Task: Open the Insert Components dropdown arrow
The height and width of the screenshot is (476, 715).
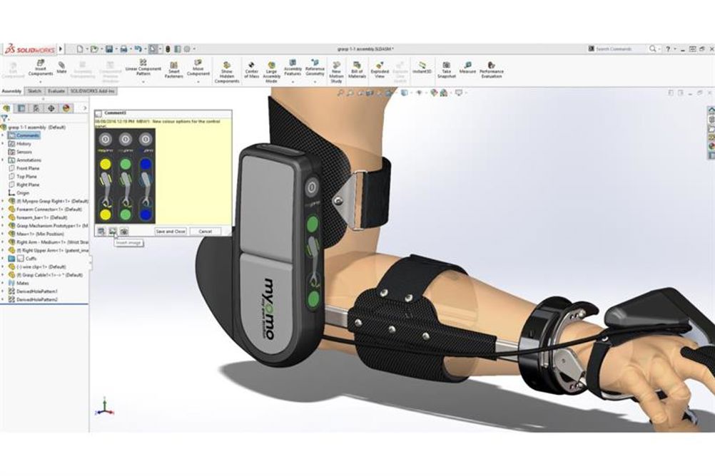Action: click(x=41, y=82)
